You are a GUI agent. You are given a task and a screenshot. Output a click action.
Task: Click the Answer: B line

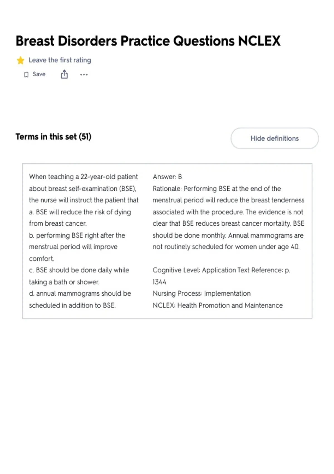167,177
